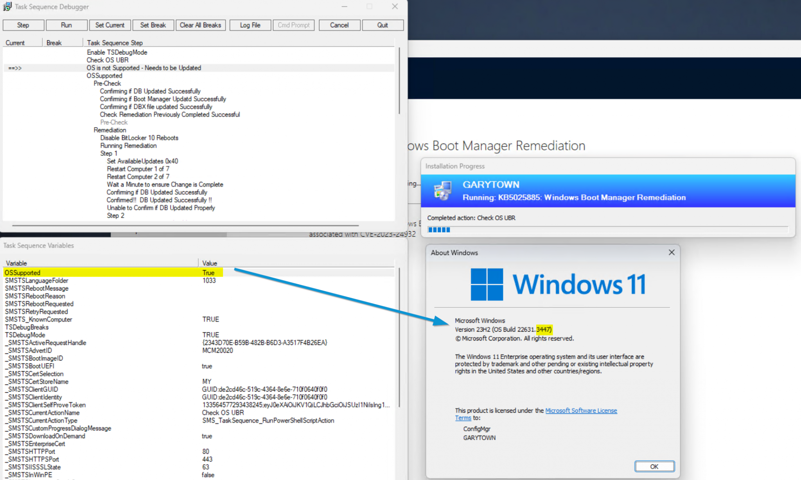Viewport: 801px width, 480px height.
Task: Click Set Break button
Action: coord(153,25)
